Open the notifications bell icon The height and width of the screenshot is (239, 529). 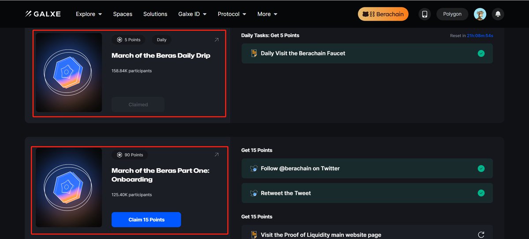tap(498, 14)
